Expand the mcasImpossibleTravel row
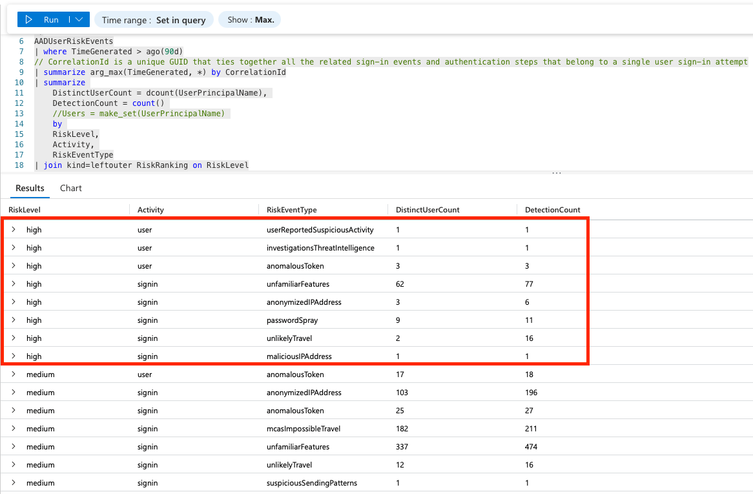 point(14,429)
